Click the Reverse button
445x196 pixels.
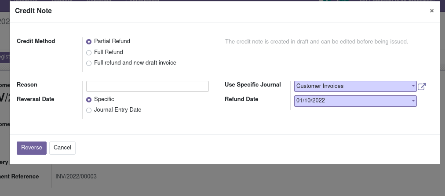tap(32, 148)
